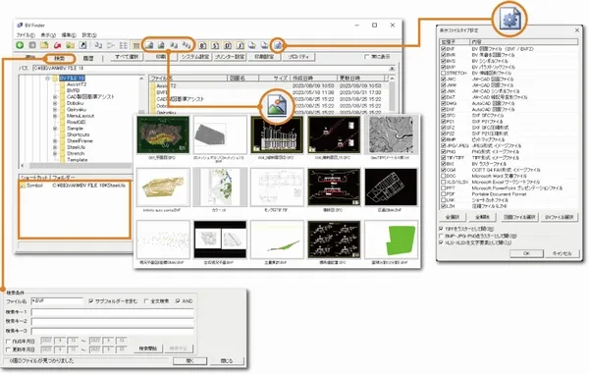Toggle the AND checkbox in search panel
589x374 pixels.
point(178,301)
